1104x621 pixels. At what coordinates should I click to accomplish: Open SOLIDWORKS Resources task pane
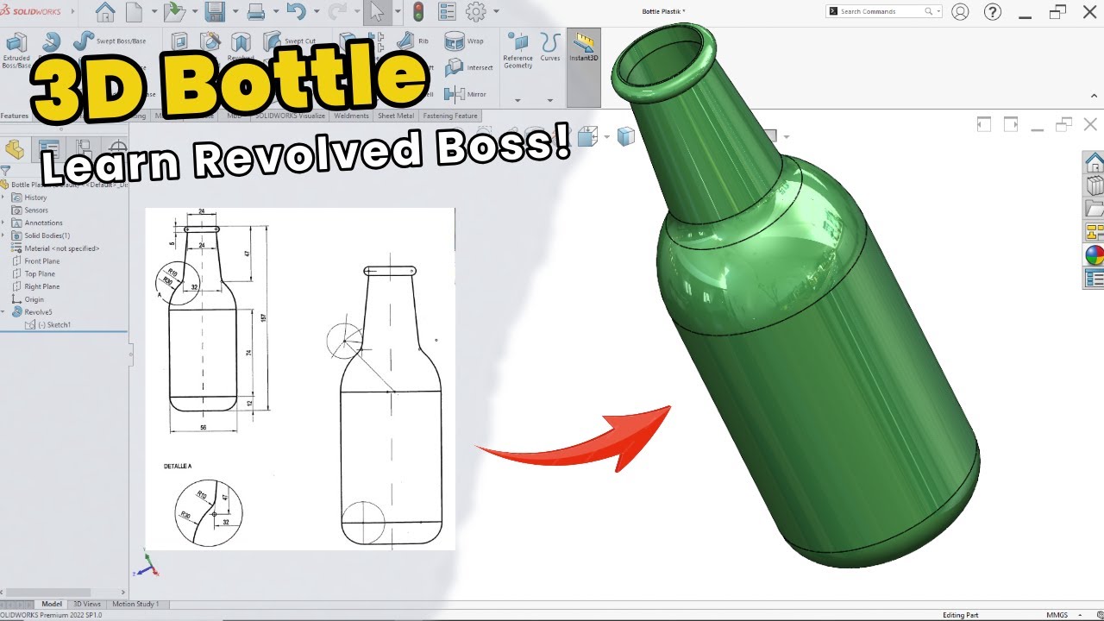1094,162
